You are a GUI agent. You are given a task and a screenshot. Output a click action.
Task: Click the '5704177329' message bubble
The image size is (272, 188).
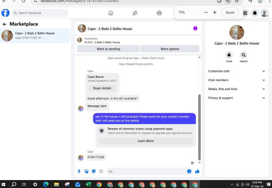(x=95, y=157)
